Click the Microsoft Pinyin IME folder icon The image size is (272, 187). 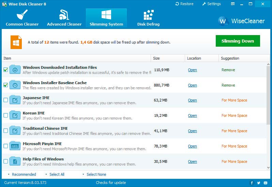[15, 146]
